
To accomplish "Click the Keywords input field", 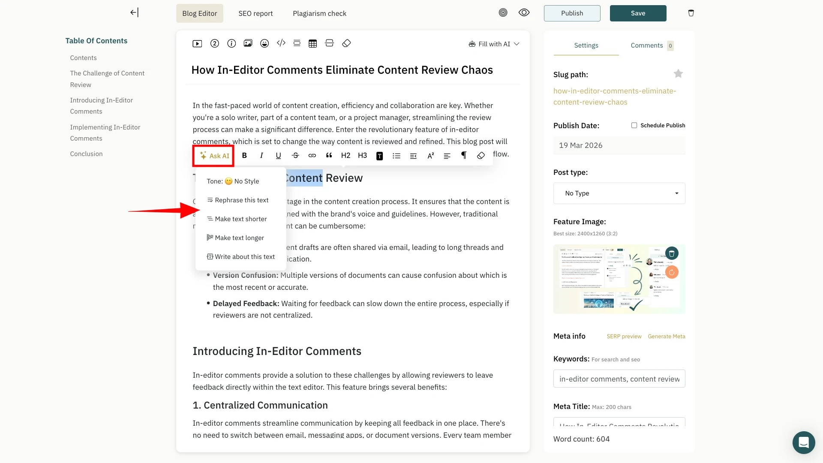I will (x=619, y=379).
